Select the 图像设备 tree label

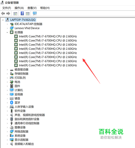coord(20,127)
